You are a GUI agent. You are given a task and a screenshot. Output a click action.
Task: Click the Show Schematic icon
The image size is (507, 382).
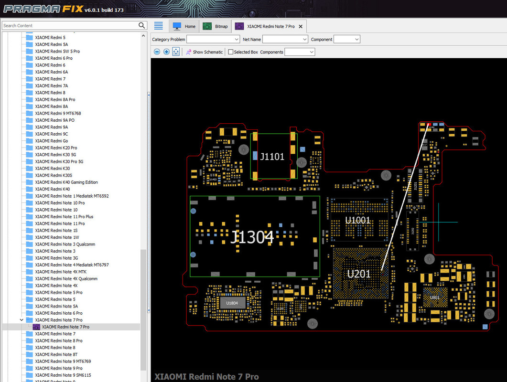tap(188, 52)
